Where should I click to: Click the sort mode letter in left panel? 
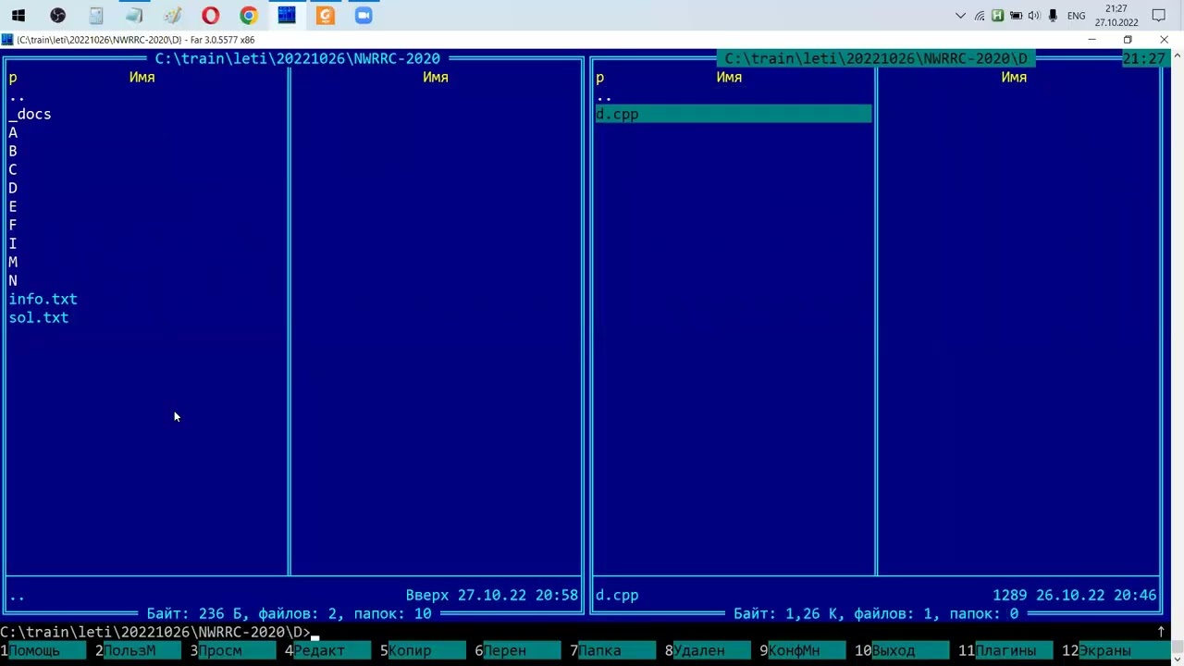pos(13,78)
